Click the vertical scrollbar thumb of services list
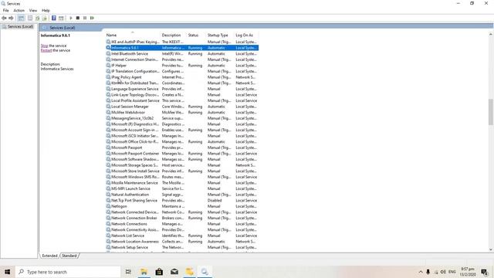Image resolution: width=494 pixels, height=278 pixels. coord(491,112)
